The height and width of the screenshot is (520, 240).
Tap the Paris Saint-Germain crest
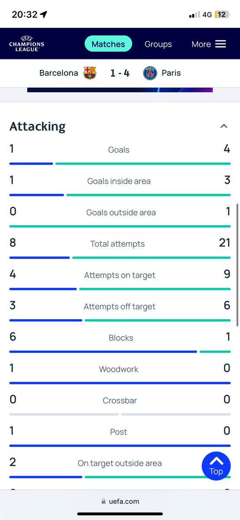150,73
